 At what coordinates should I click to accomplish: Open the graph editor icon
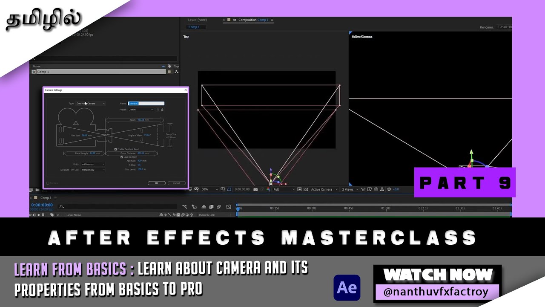coord(229,206)
